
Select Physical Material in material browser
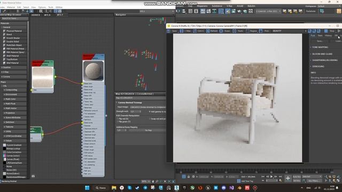pos(14,31)
